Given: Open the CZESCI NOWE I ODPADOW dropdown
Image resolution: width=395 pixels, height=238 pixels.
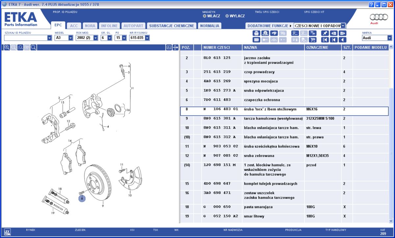Looking at the screenshot, I should 343,26.
